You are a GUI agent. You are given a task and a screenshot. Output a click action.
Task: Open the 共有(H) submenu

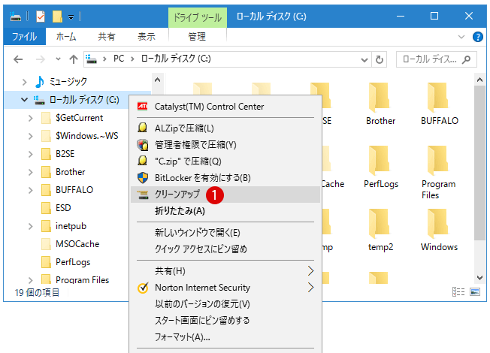point(225,271)
